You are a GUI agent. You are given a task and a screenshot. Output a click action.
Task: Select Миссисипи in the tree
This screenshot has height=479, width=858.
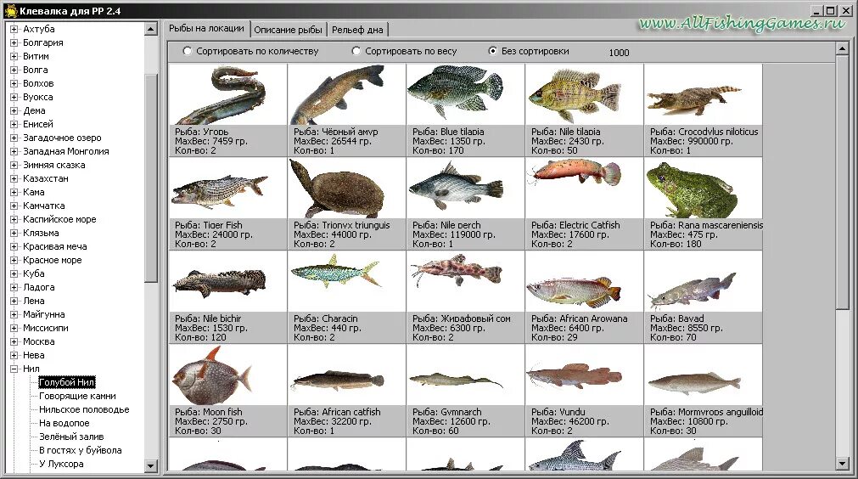coord(46,328)
